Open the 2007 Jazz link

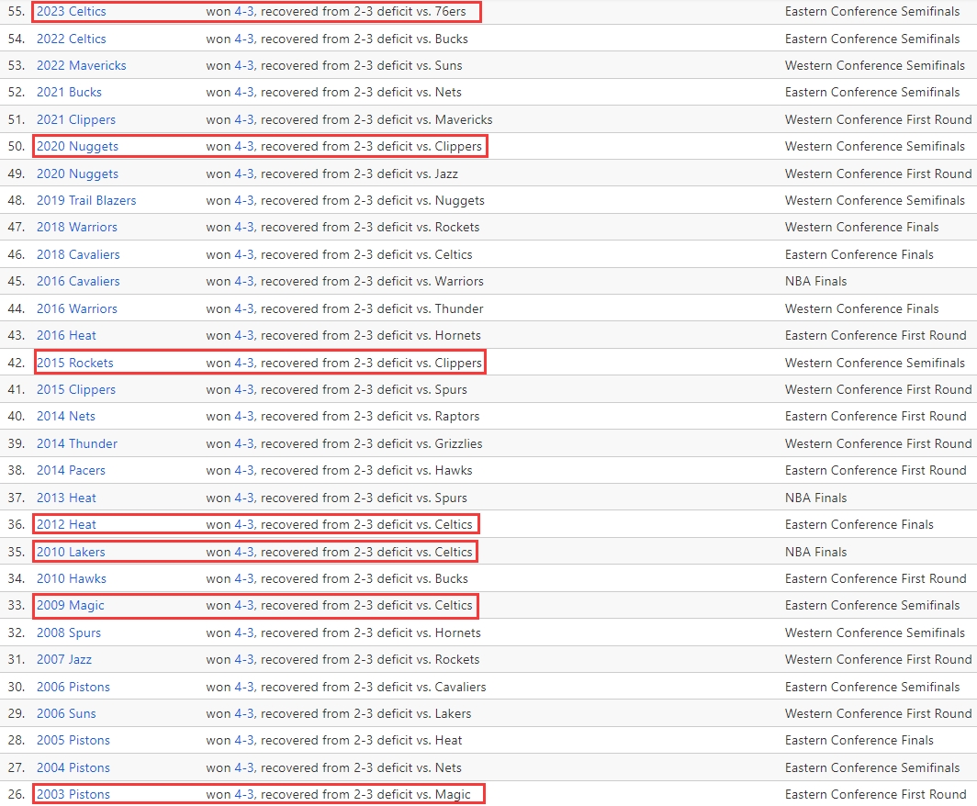pyautogui.click(x=64, y=660)
